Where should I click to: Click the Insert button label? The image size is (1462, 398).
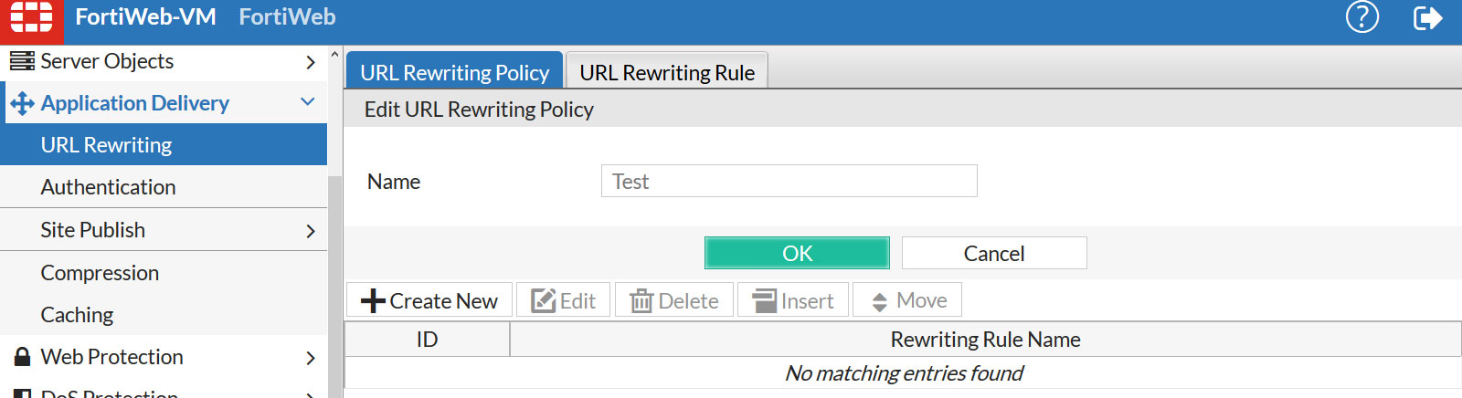tap(807, 300)
